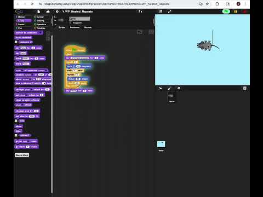Toggle the shown? watcher checkbox

tap(16, 135)
